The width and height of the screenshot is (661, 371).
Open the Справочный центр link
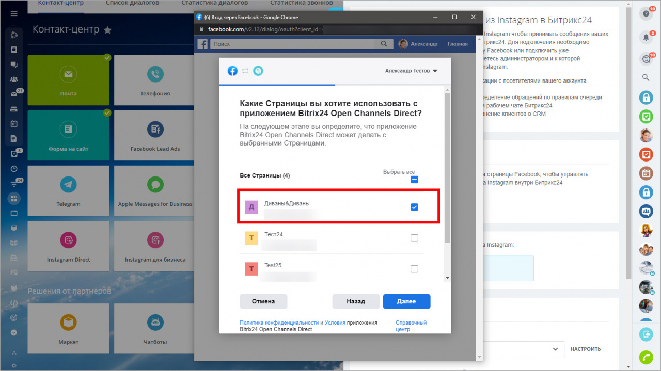coord(411,326)
